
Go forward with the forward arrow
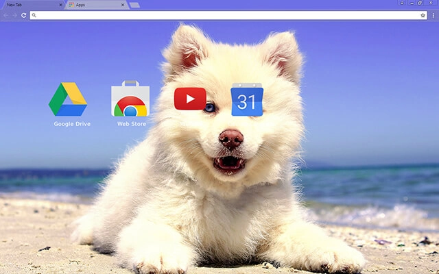[14, 15]
